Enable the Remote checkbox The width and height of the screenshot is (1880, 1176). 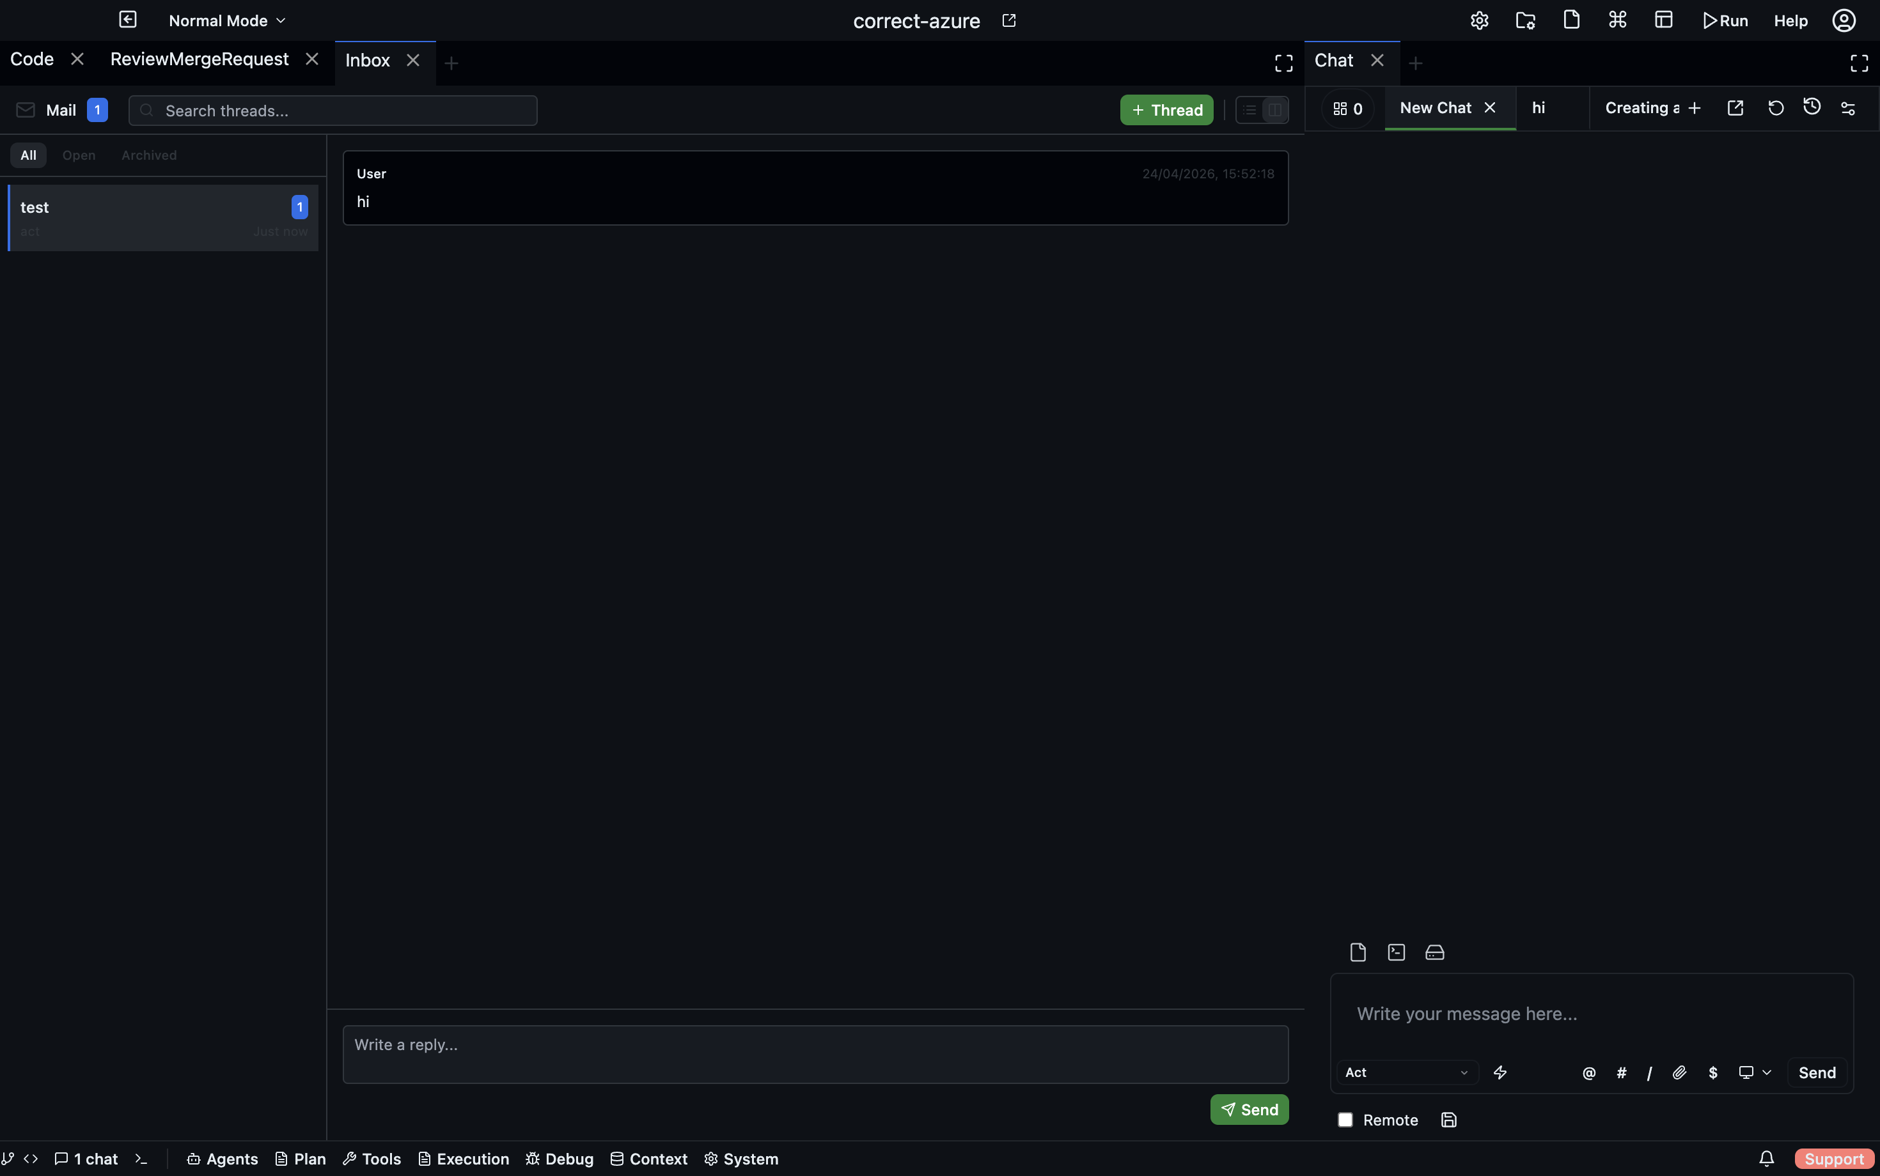[1345, 1120]
